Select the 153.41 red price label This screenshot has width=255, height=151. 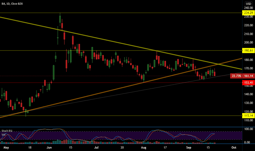pos(248,83)
